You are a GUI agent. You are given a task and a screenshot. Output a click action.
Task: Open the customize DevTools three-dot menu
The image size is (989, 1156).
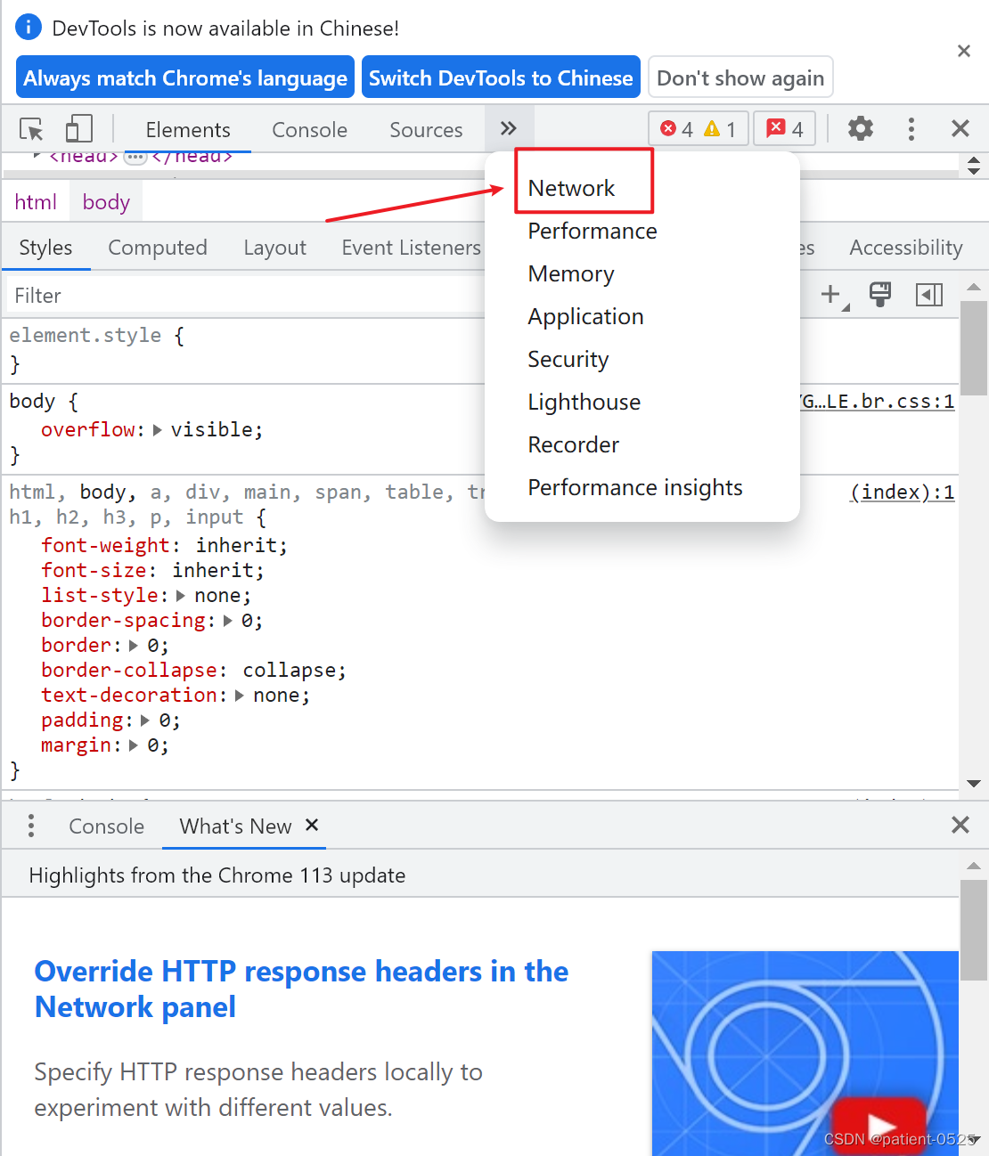pyautogui.click(x=911, y=129)
